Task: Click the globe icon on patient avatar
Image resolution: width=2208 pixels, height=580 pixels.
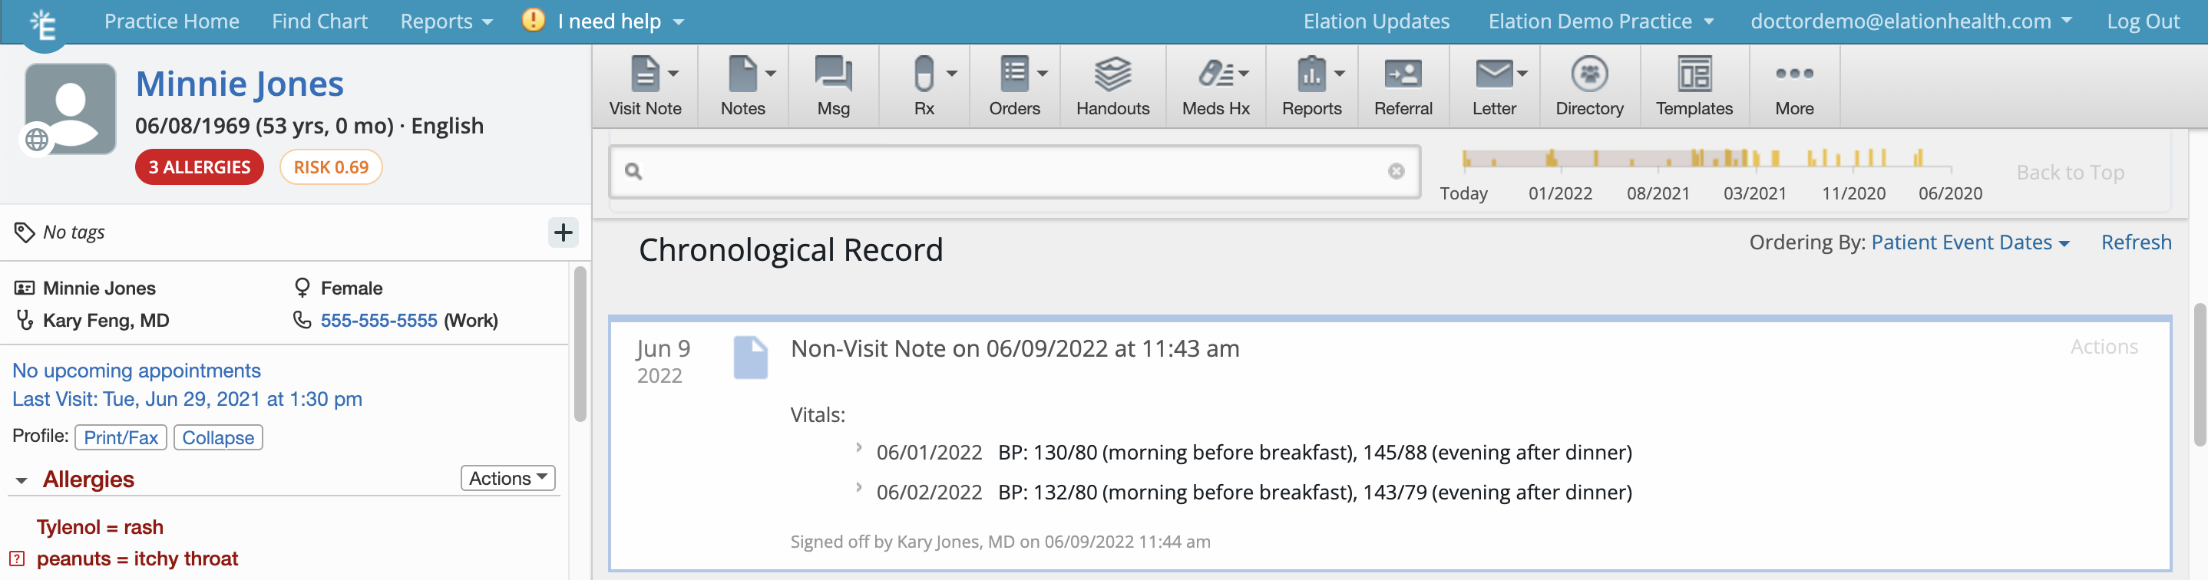Action: click(37, 139)
